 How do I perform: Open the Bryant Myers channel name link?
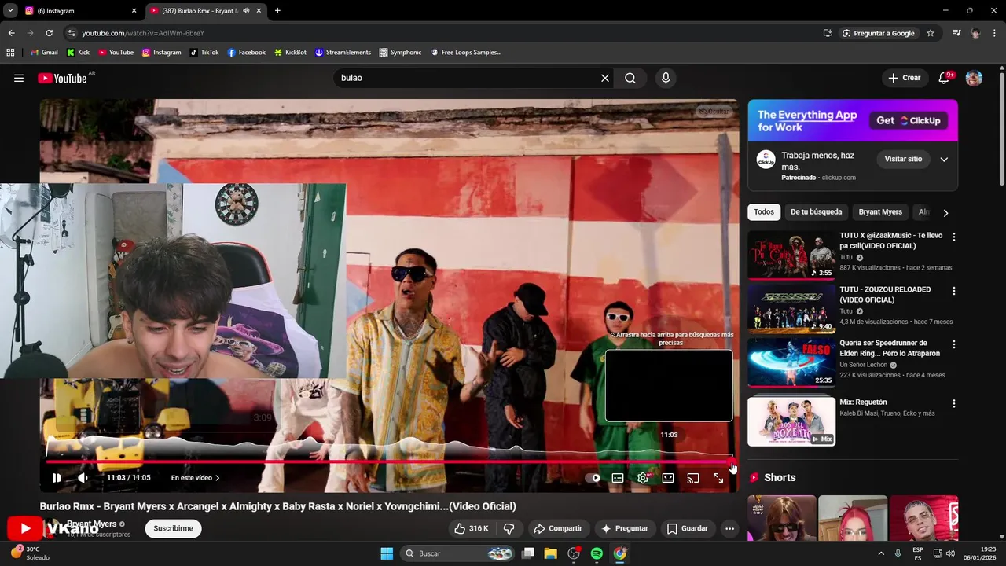(x=92, y=524)
